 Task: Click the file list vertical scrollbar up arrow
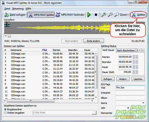click(x=96, y=54)
